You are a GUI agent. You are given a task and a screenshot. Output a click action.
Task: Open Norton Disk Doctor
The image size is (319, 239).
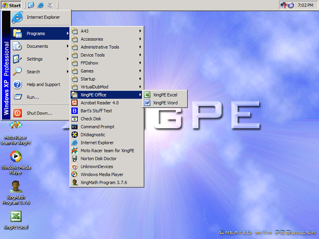106,158
